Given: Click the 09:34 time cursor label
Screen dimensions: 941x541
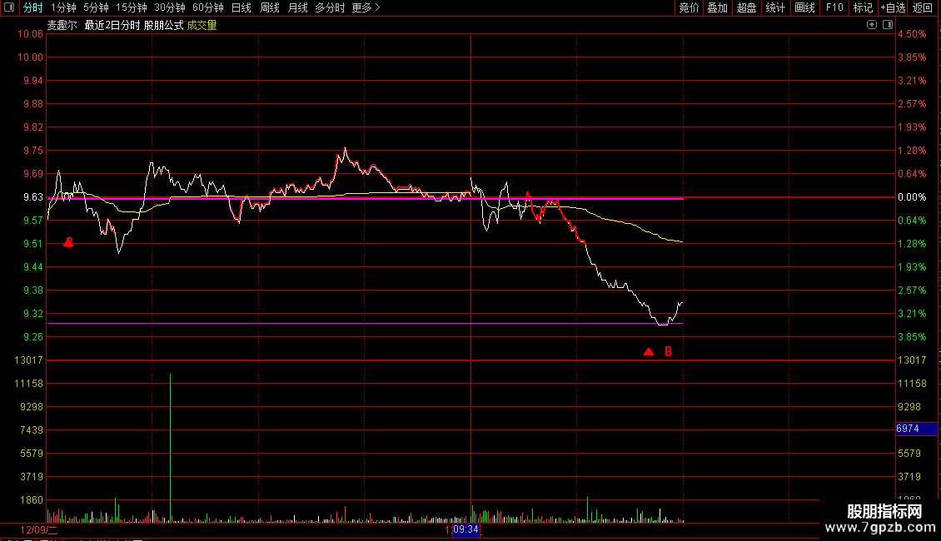Looking at the screenshot, I should click(466, 529).
